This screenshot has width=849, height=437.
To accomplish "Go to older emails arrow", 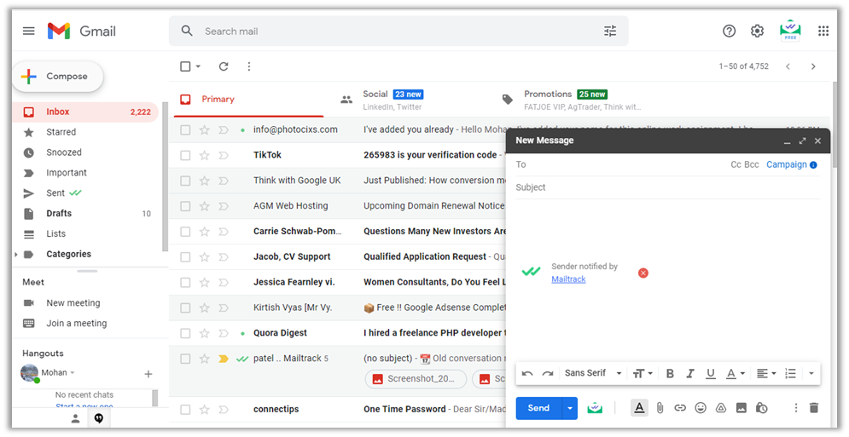I will (x=813, y=66).
